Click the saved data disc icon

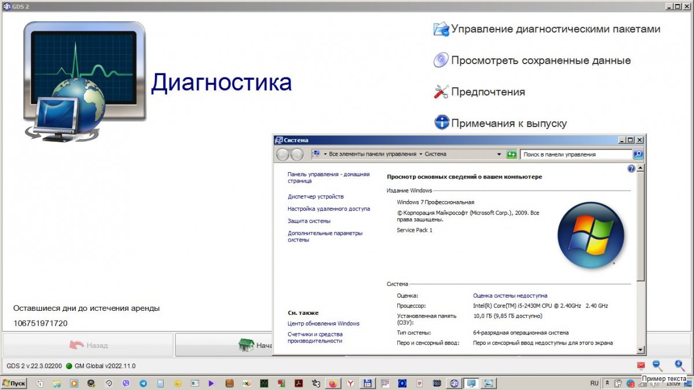[441, 60]
